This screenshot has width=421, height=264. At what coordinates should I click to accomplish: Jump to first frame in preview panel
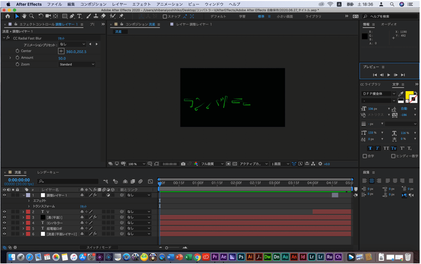coord(375,75)
